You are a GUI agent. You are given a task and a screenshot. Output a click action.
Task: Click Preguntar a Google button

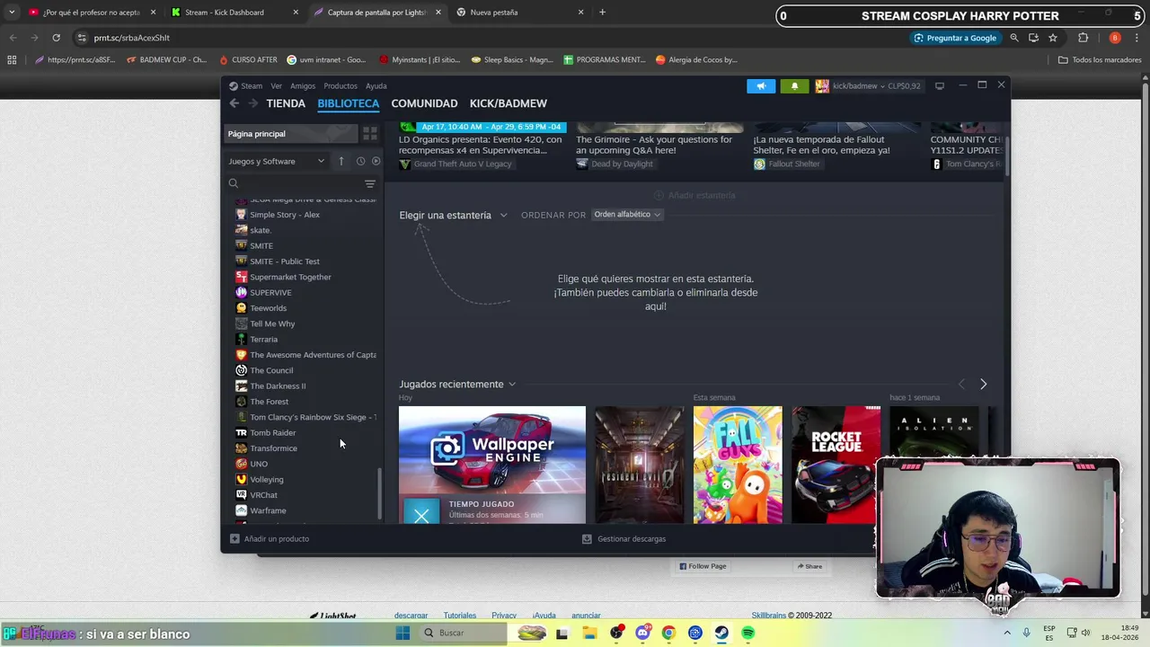pyautogui.click(x=955, y=38)
